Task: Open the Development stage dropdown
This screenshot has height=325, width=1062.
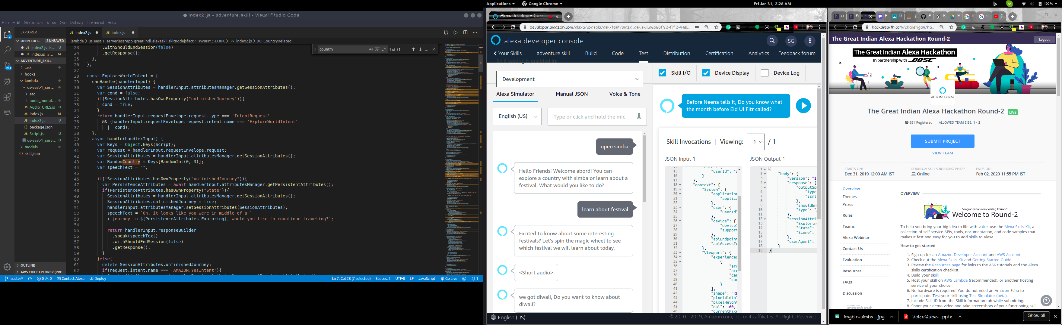Action: click(x=569, y=79)
